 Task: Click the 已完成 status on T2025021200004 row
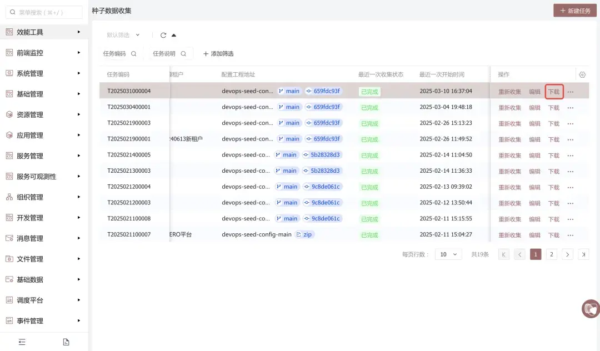click(x=369, y=187)
